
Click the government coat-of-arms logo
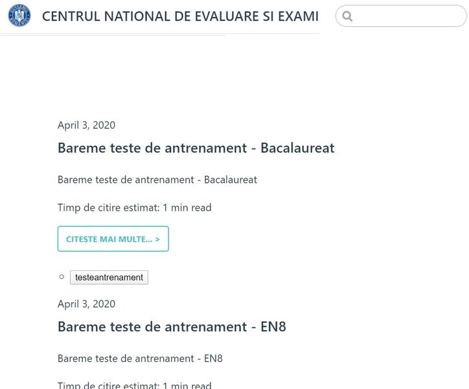tap(19, 16)
